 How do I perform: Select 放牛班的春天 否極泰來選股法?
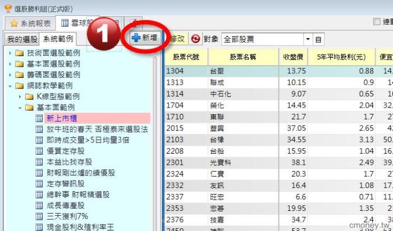click(x=97, y=130)
